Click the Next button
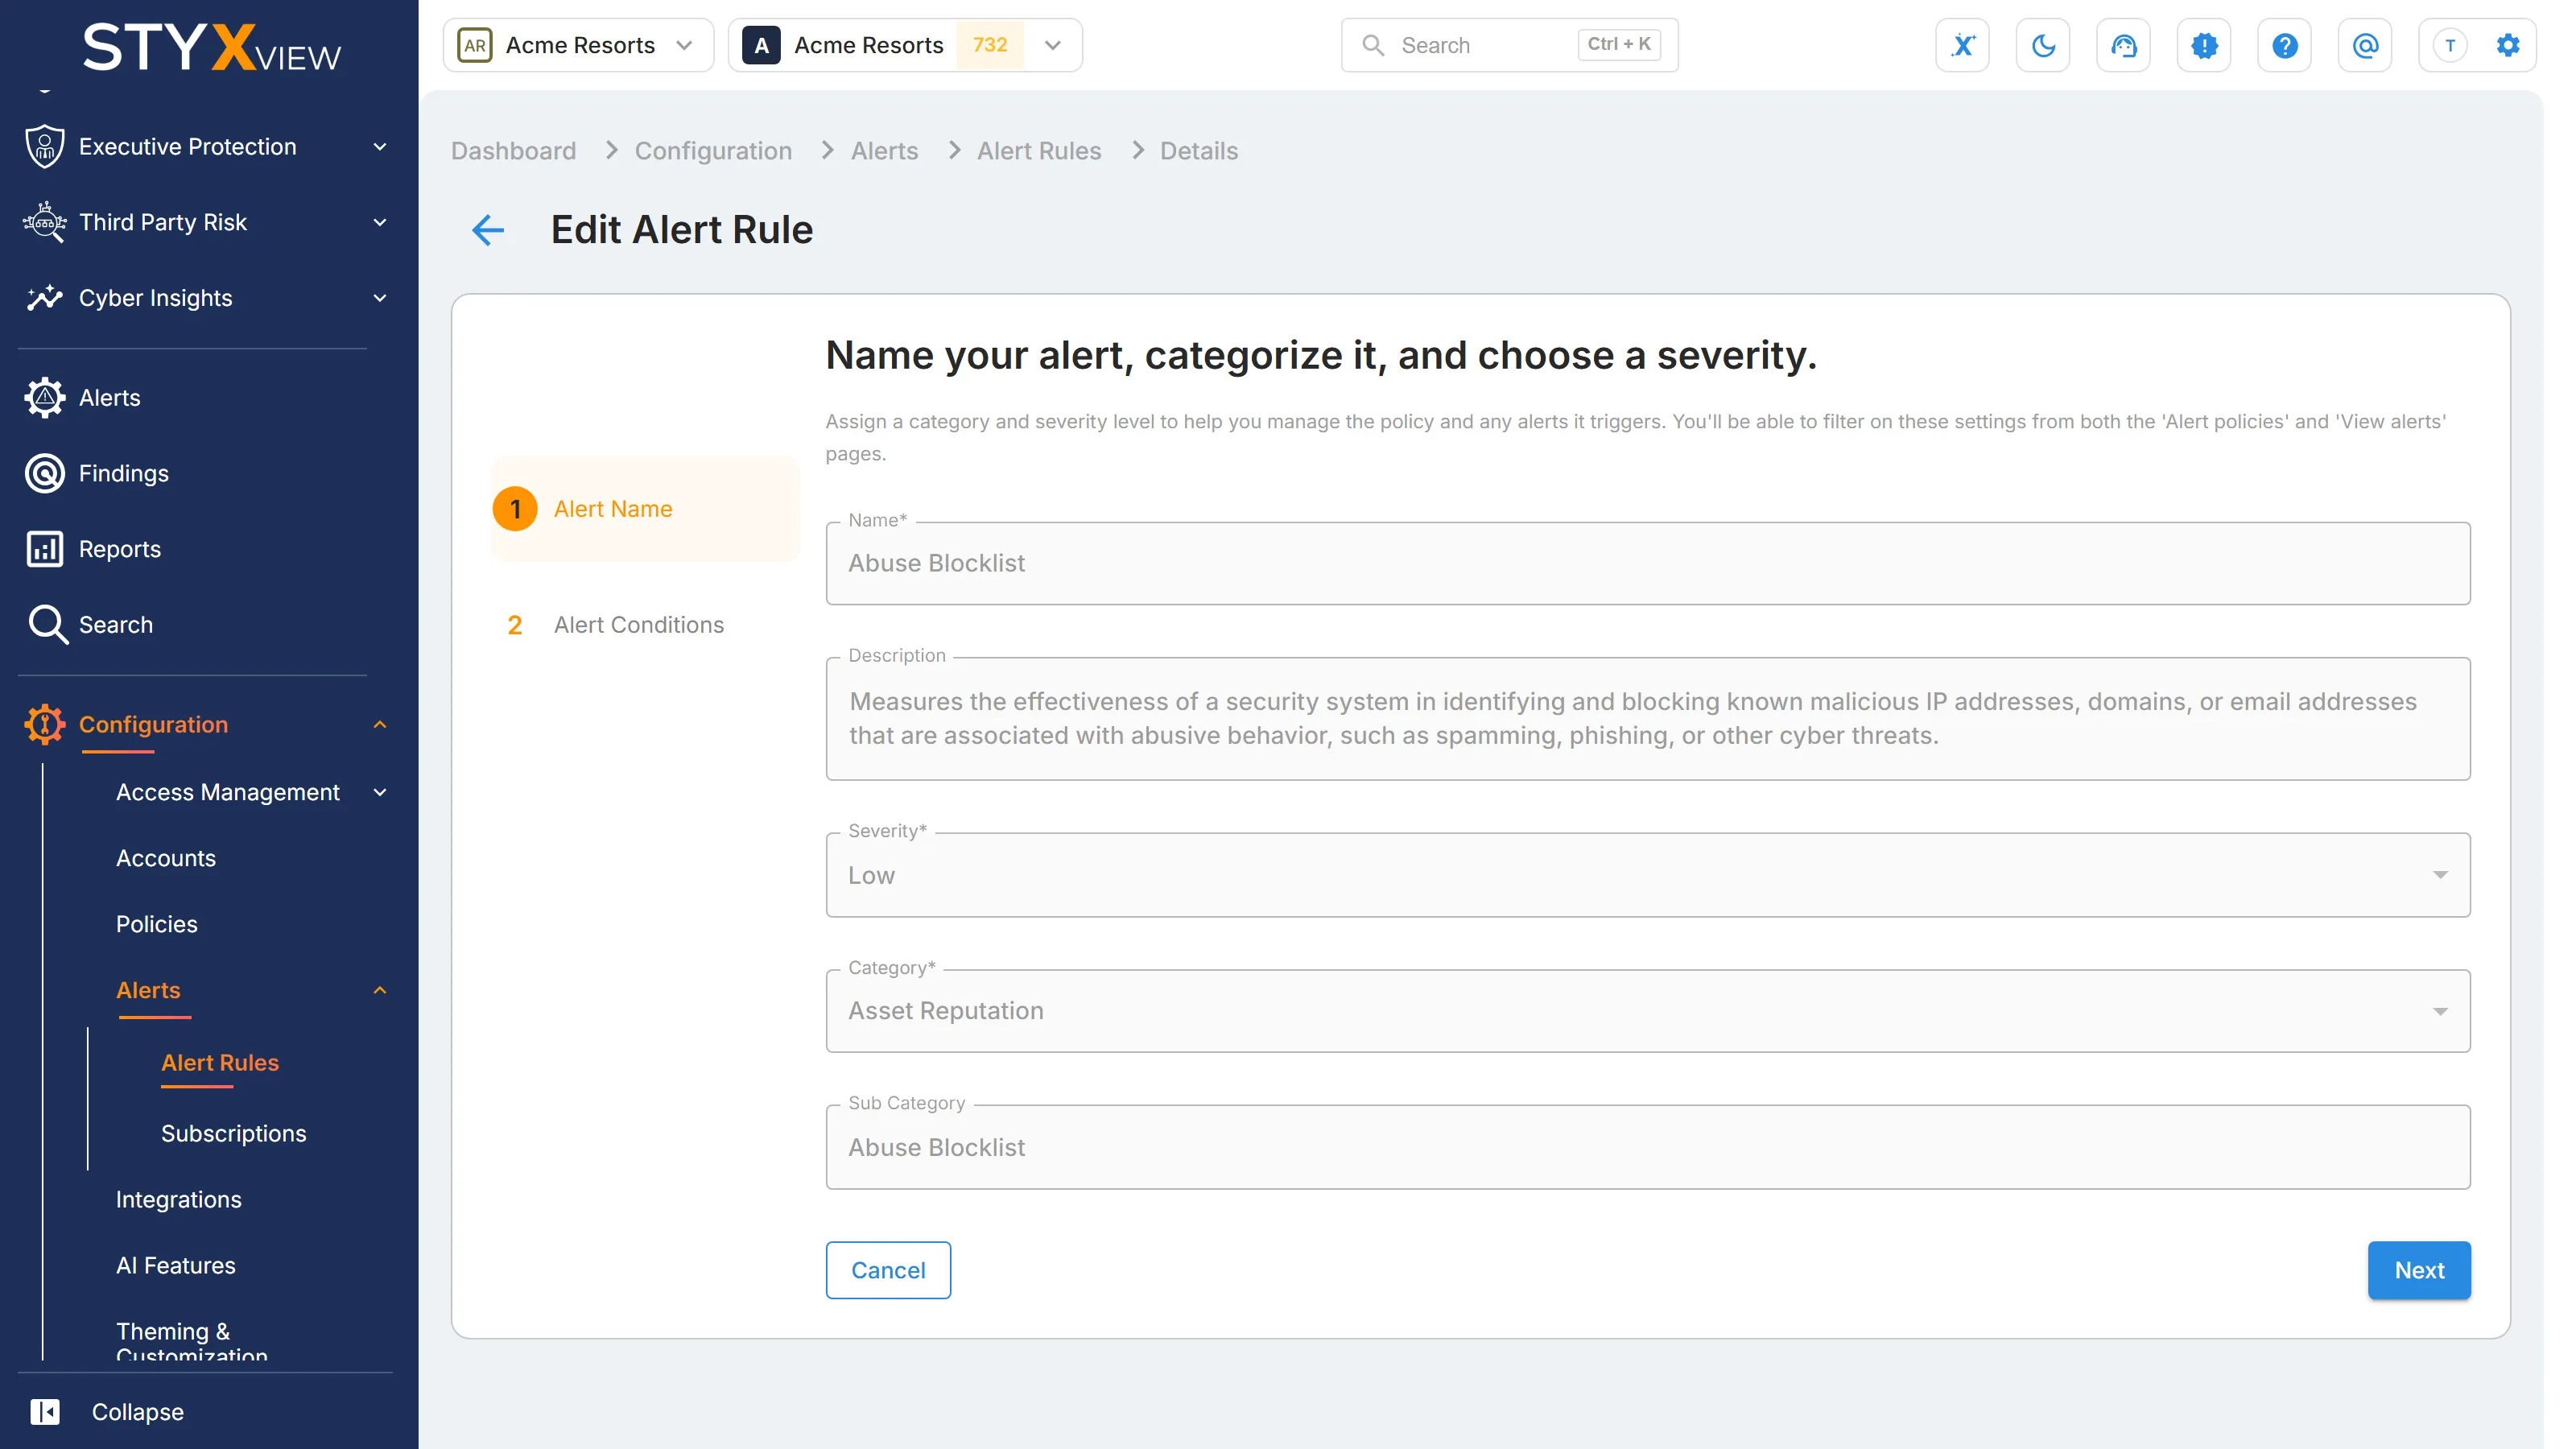The width and height of the screenshot is (2576, 1449). pos(2419,1270)
